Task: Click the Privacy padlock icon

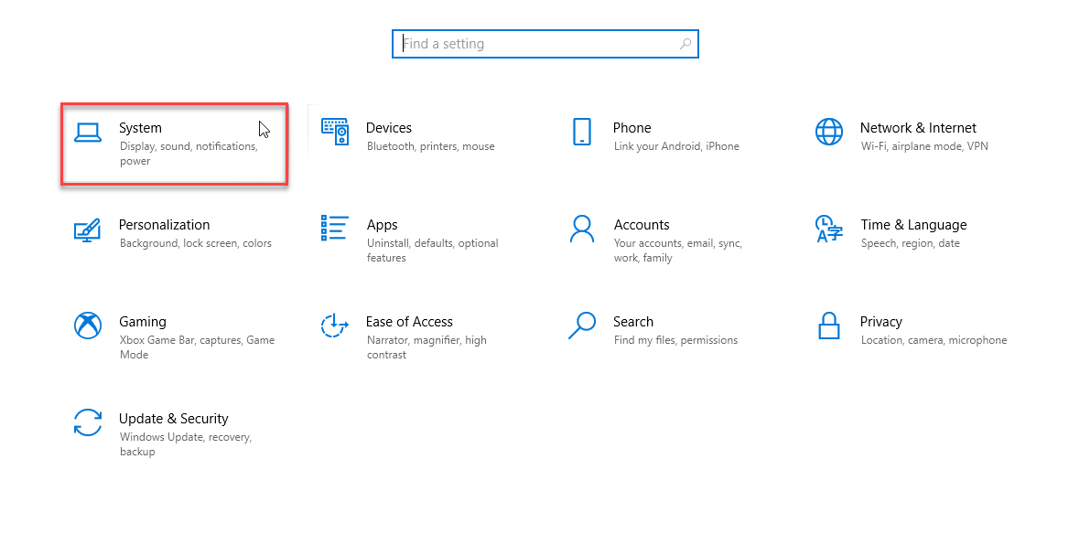Action: (x=829, y=326)
